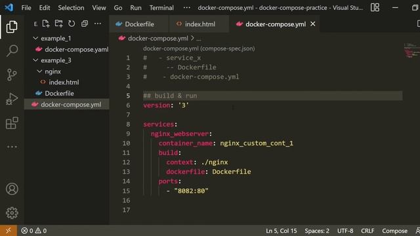Click 'dockerfile' key on line 13
Image resolution: width=420 pixels, height=236 pixels.
(x=185, y=172)
